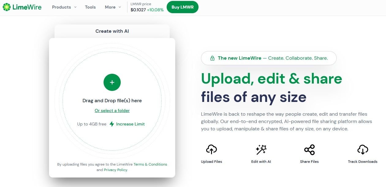This screenshot has width=386, height=187.
Task: Click the LMWR price value $0.1027
Action: 138,10
